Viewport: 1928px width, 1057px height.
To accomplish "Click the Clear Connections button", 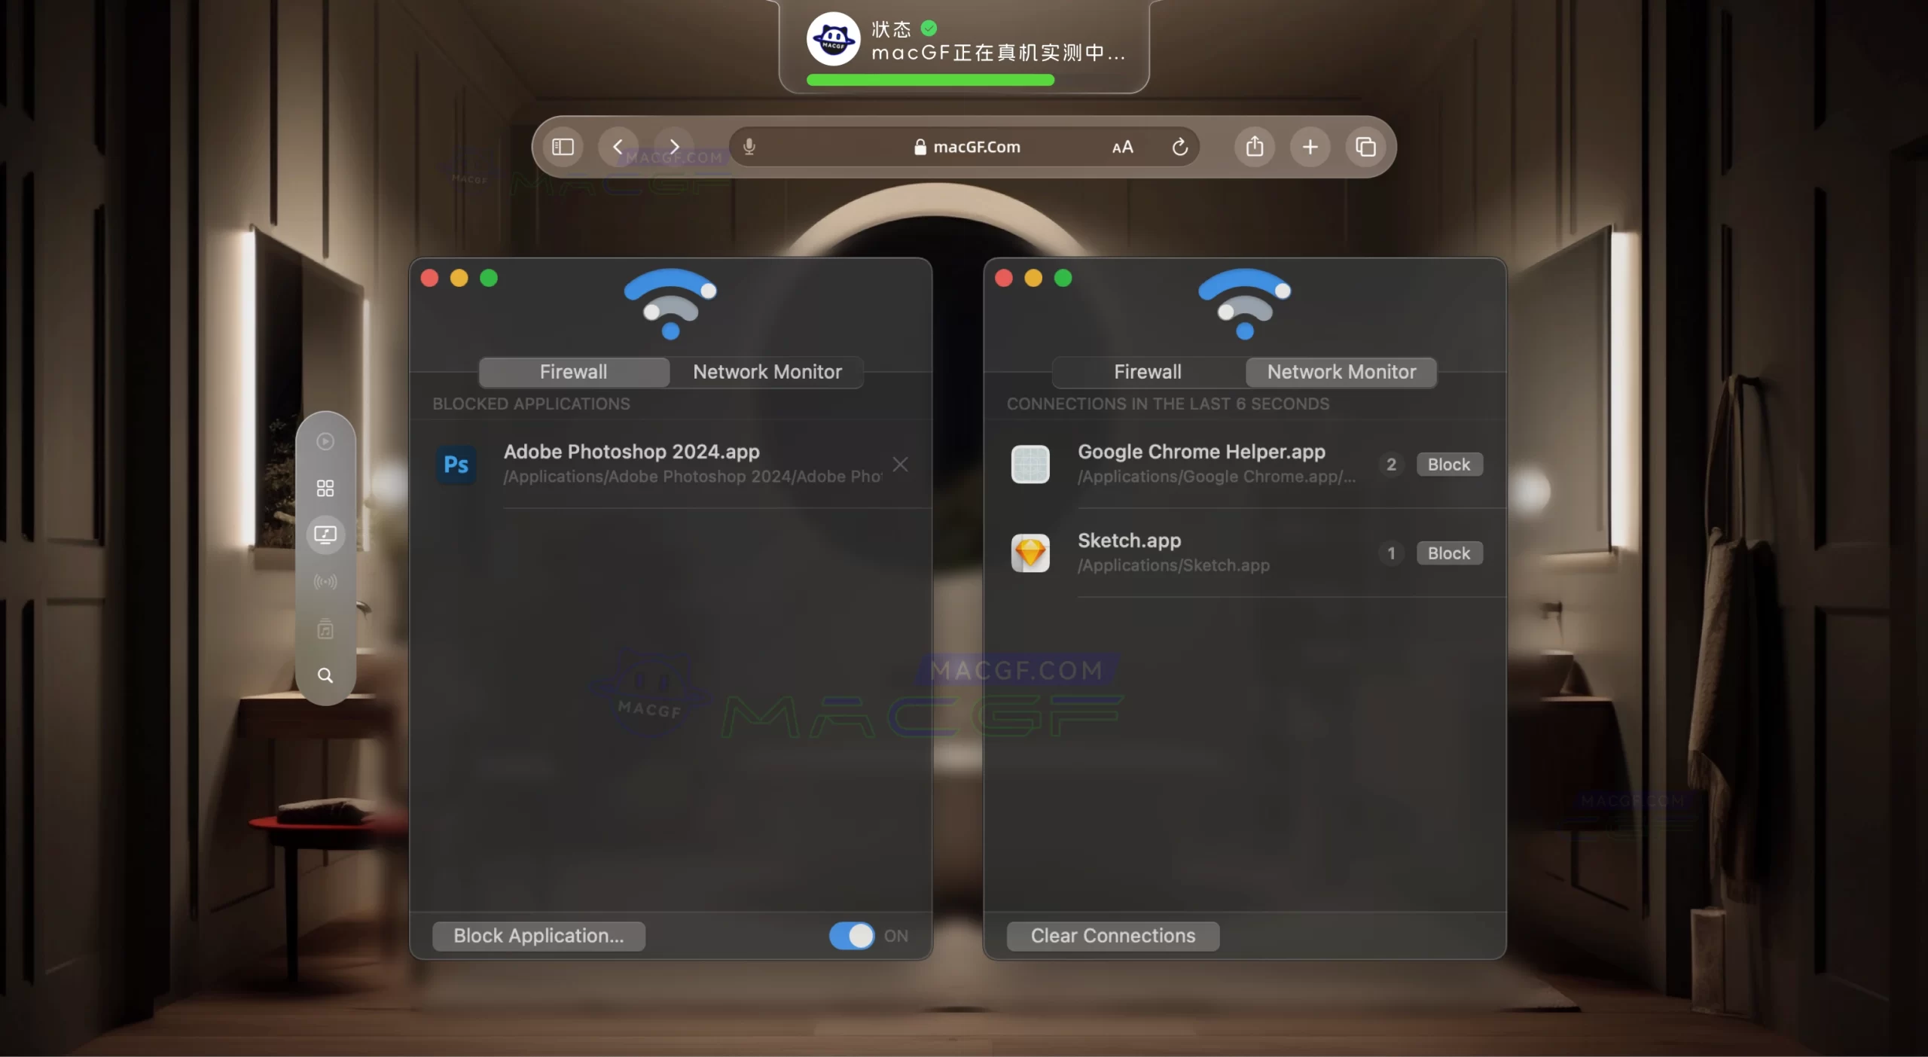I will (1112, 936).
